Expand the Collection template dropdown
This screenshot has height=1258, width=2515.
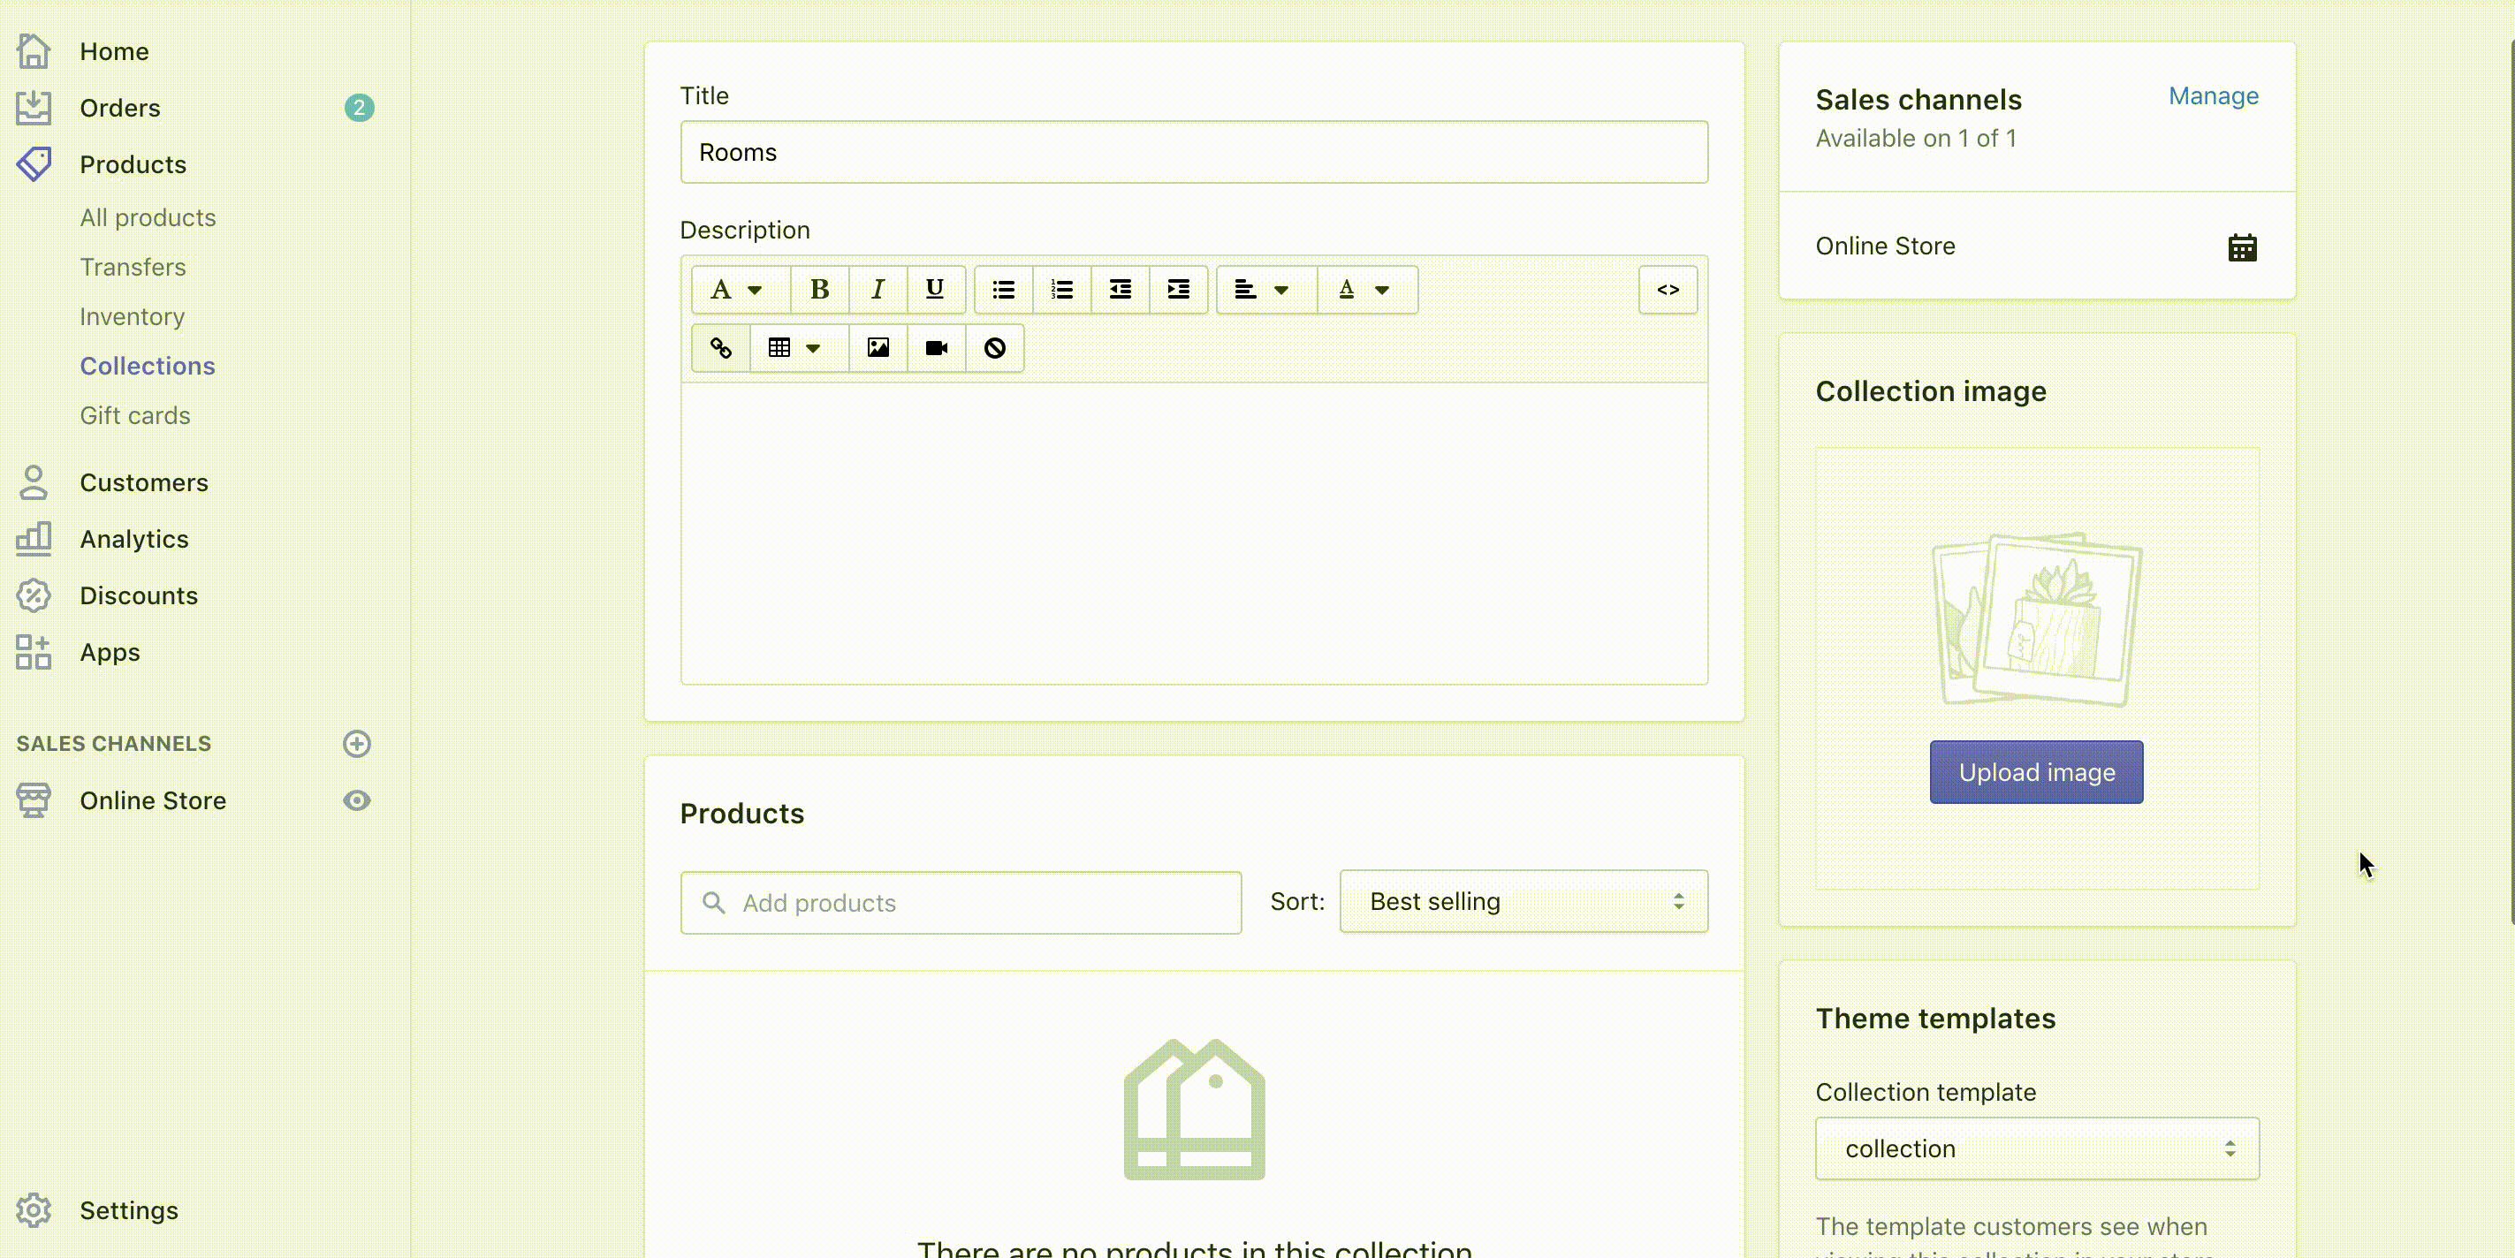pyautogui.click(x=2037, y=1148)
